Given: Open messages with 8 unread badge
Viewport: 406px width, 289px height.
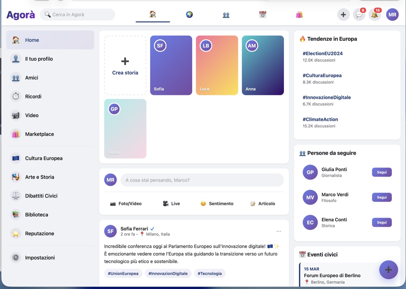Looking at the screenshot, I should click(359, 15).
